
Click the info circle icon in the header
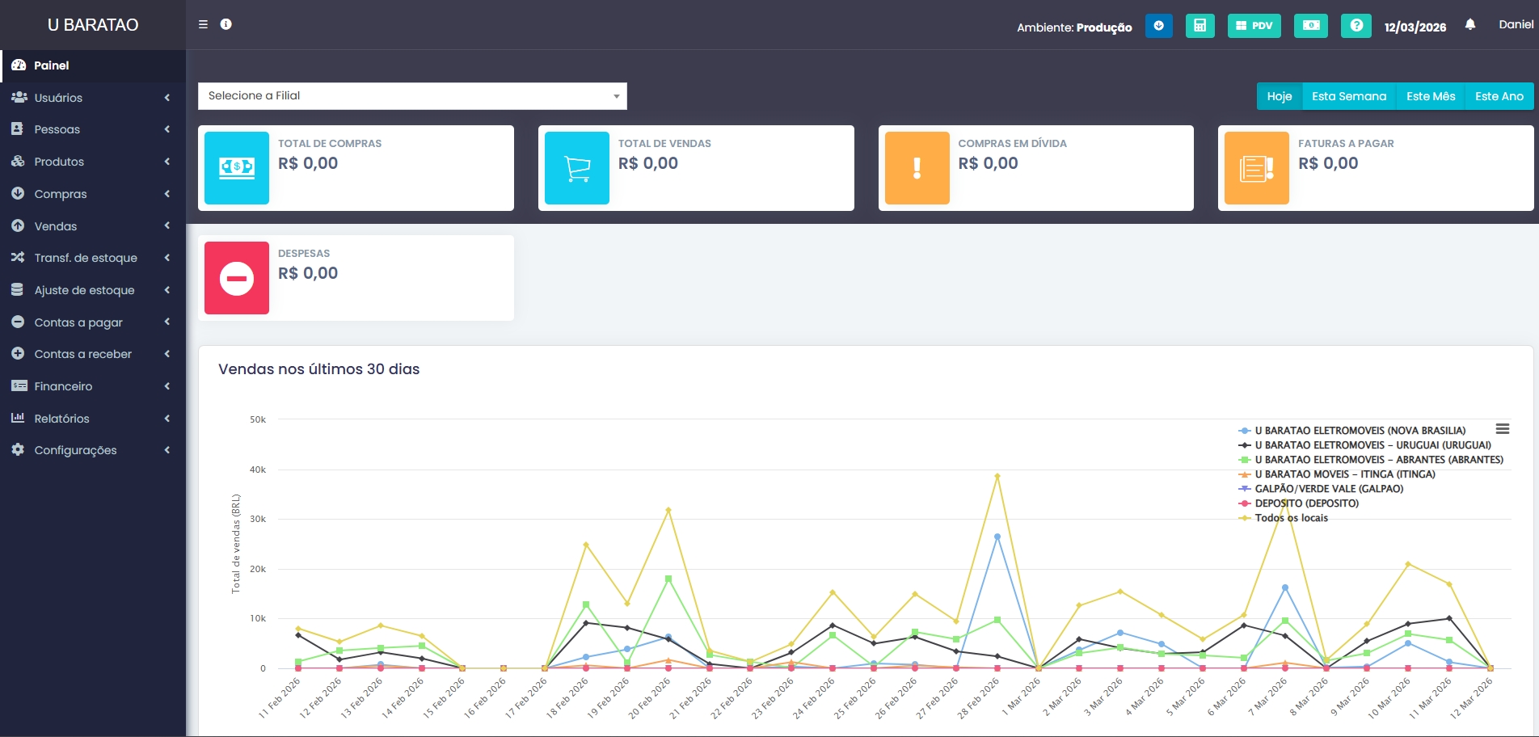pos(226,24)
